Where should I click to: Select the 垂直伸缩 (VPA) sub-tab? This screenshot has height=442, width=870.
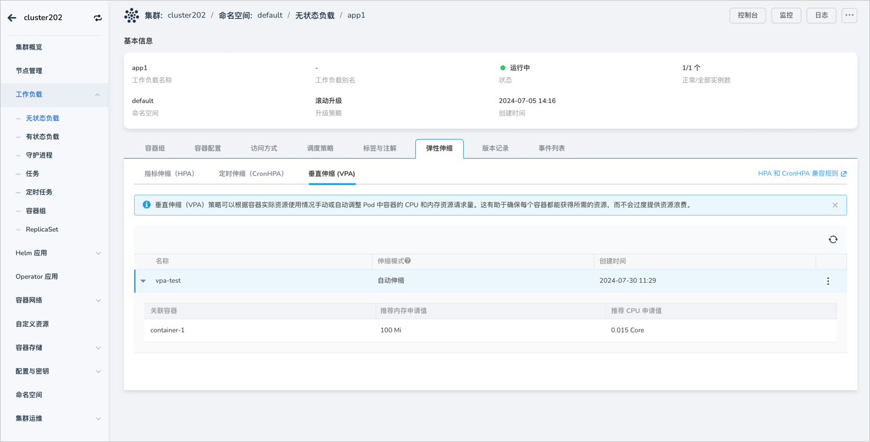(332, 174)
